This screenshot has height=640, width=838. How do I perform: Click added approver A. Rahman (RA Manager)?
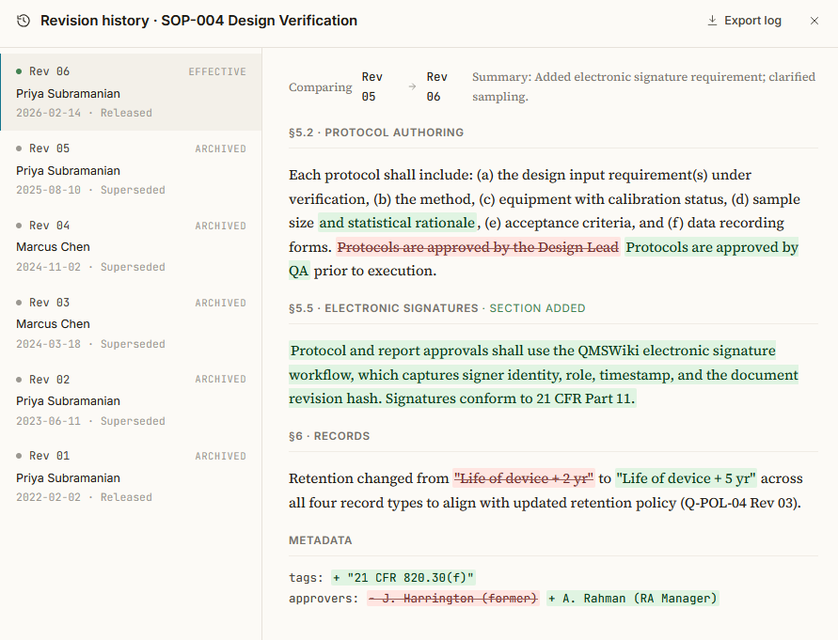coord(633,599)
